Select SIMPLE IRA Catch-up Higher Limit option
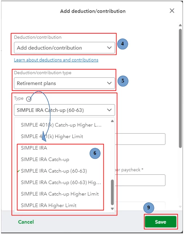 (60, 194)
